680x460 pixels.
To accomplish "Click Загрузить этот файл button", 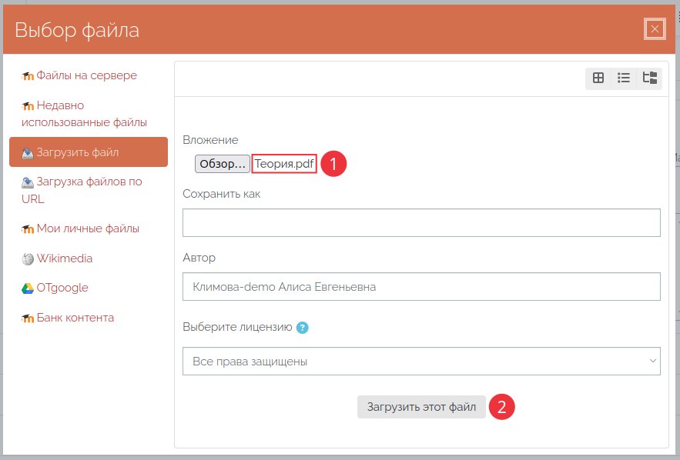I will pos(421,407).
